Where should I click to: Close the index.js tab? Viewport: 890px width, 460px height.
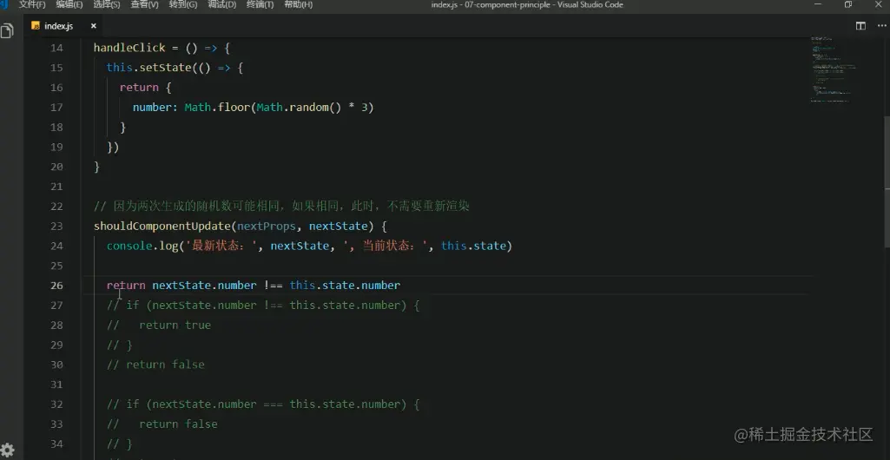pos(94,26)
